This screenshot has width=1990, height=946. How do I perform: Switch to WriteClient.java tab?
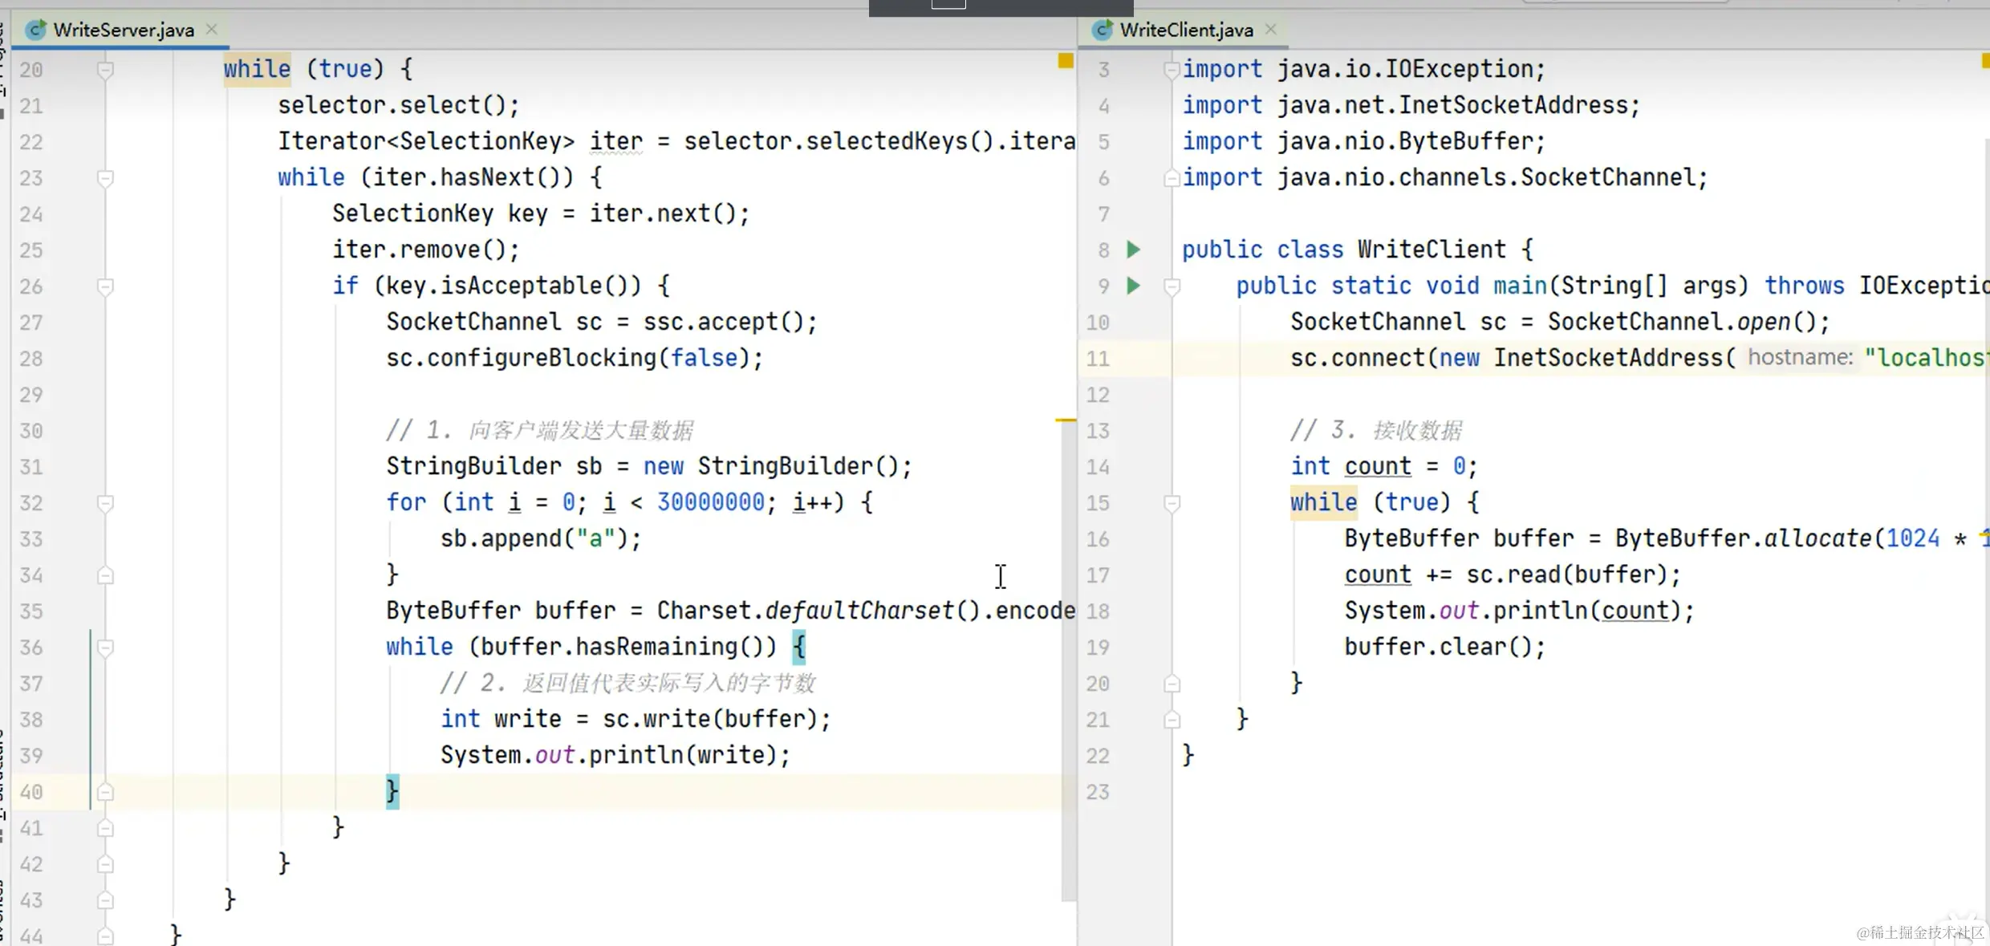(x=1186, y=30)
